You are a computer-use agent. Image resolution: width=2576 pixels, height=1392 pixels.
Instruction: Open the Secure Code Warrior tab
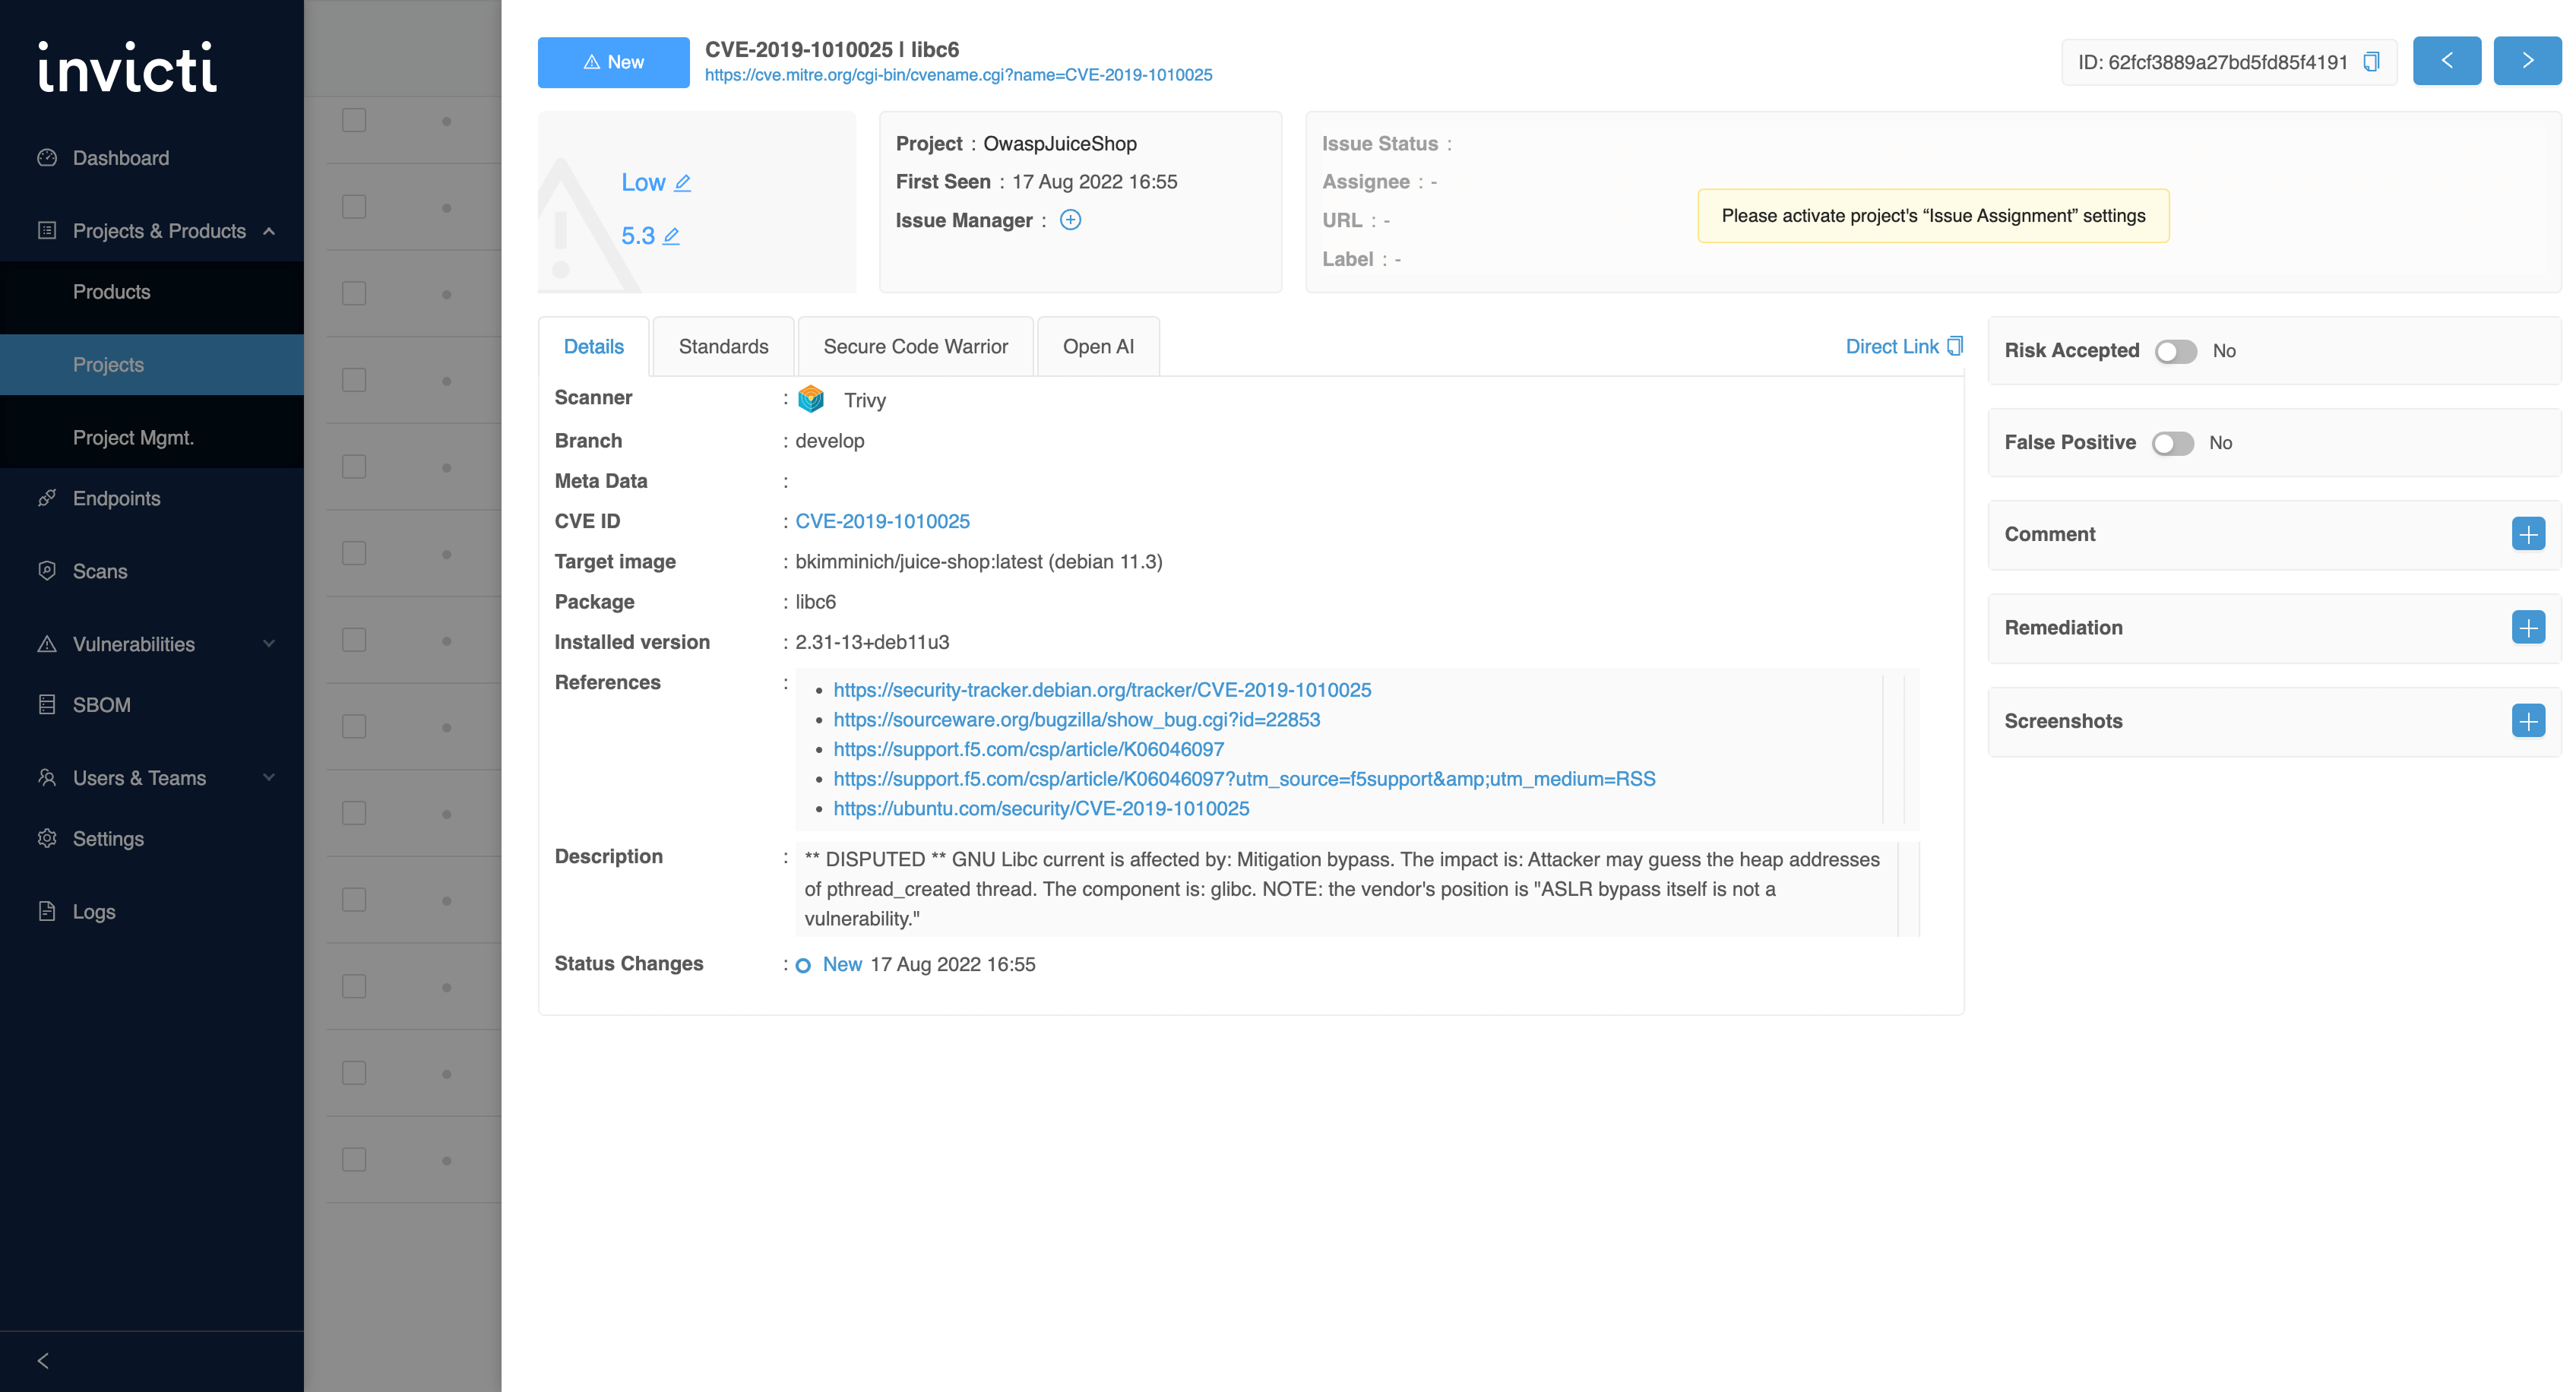tap(915, 347)
